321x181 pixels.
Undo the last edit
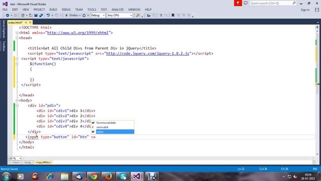click(48, 16)
